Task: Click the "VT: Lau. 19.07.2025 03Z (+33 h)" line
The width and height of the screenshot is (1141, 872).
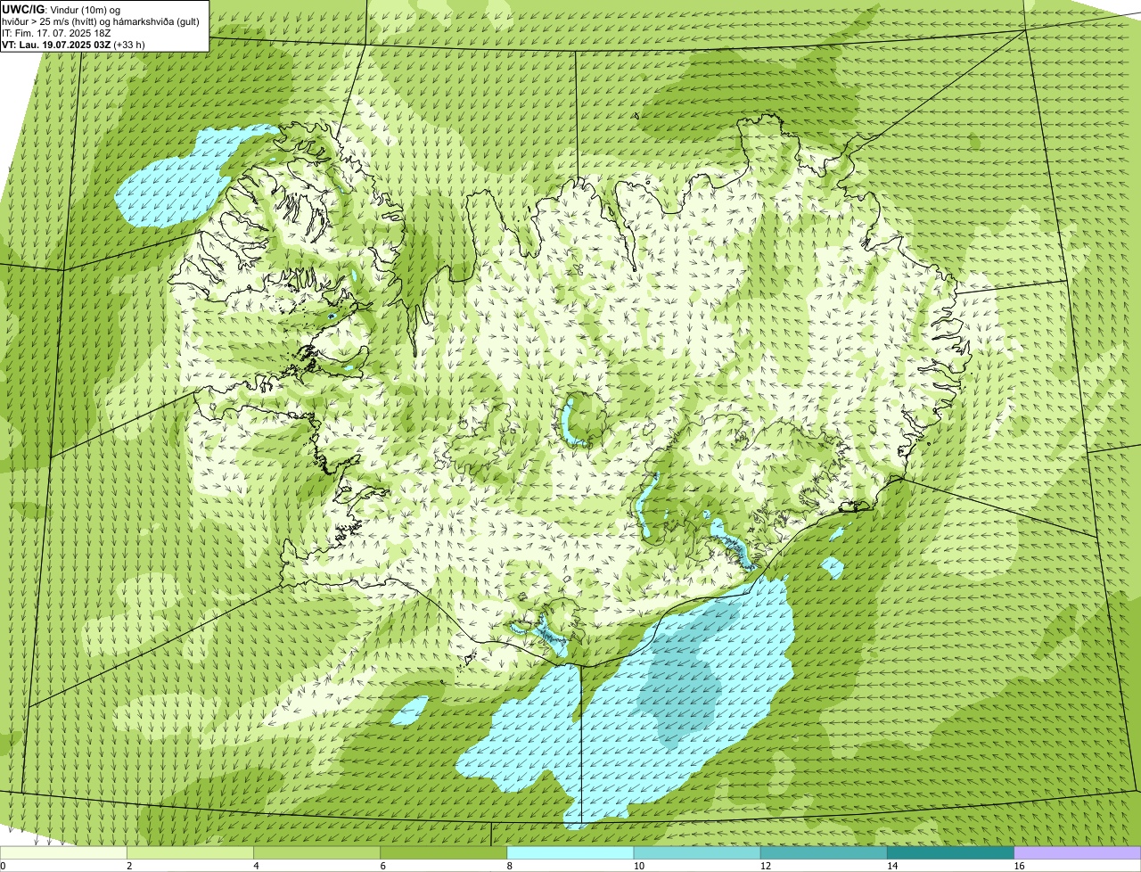Action: pos(73,44)
